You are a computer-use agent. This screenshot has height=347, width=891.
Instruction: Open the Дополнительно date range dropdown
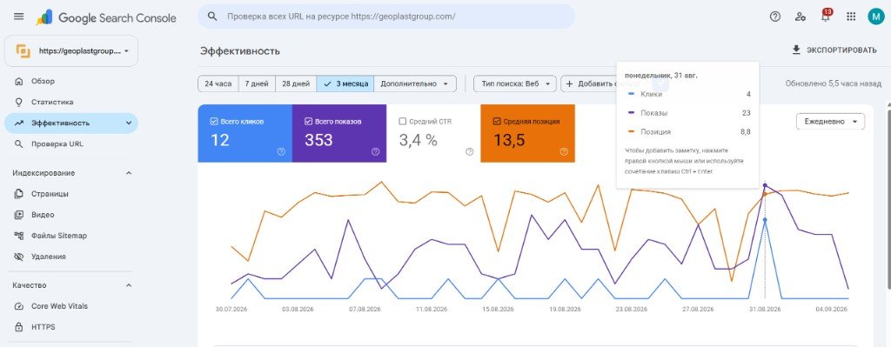point(415,83)
